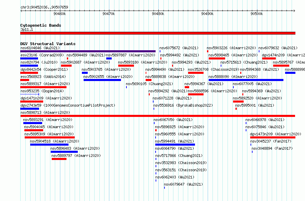
Task: Select nsv5896483 (Almarri2020) label
Action: pyautogui.click(x=75, y=148)
